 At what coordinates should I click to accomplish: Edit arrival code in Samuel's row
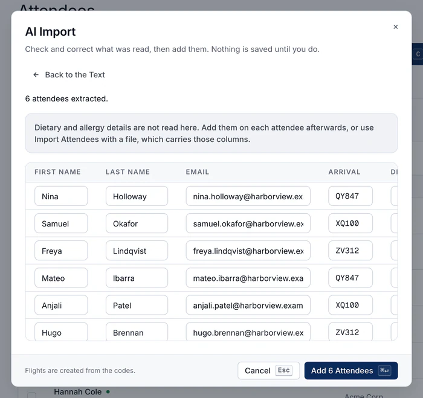350,223
